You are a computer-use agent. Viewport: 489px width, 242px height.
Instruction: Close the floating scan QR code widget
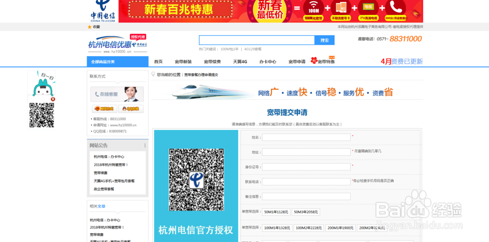tap(53, 99)
